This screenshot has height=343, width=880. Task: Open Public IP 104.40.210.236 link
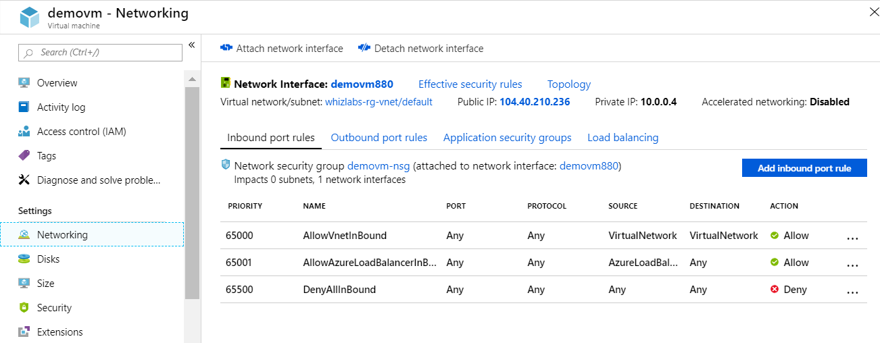(x=535, y=102)
